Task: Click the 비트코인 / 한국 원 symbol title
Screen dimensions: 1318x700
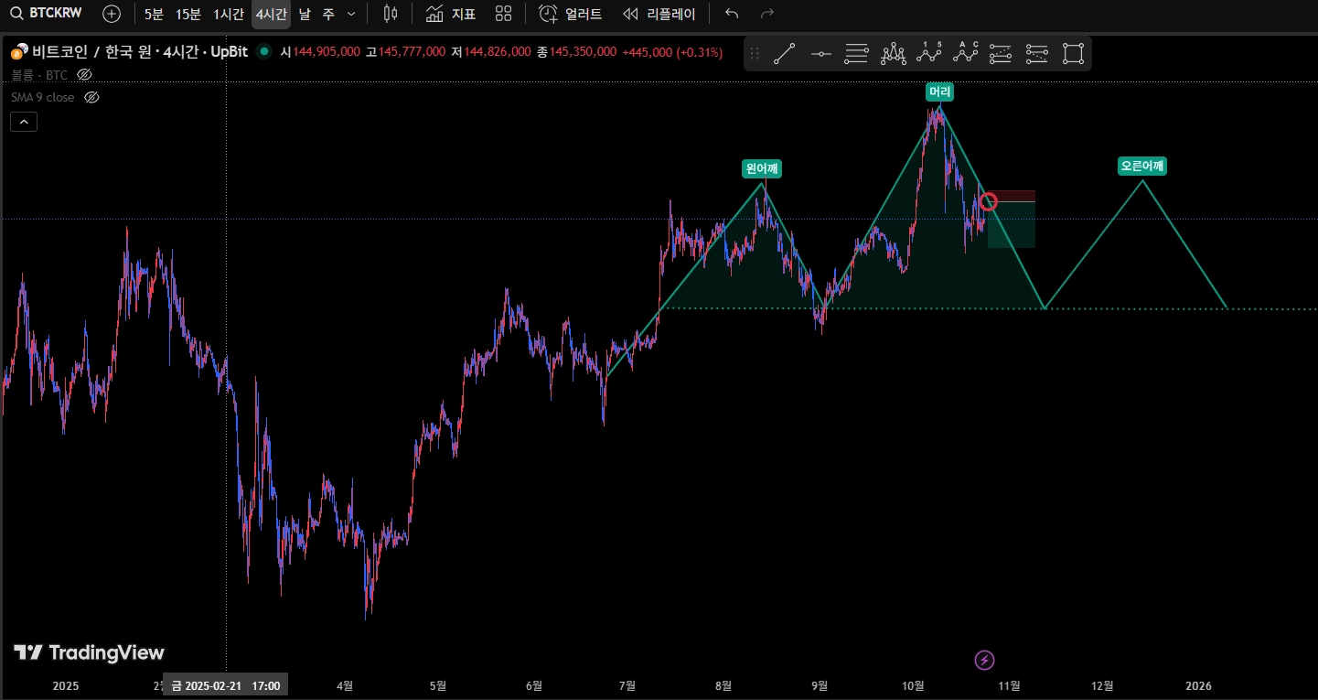Action: click(x=140, y=52)
